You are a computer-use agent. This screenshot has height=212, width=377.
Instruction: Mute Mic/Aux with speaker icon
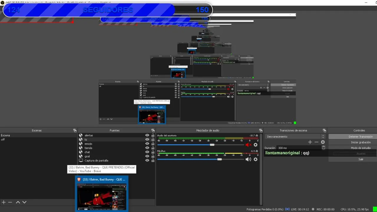[x=248, y=159]
